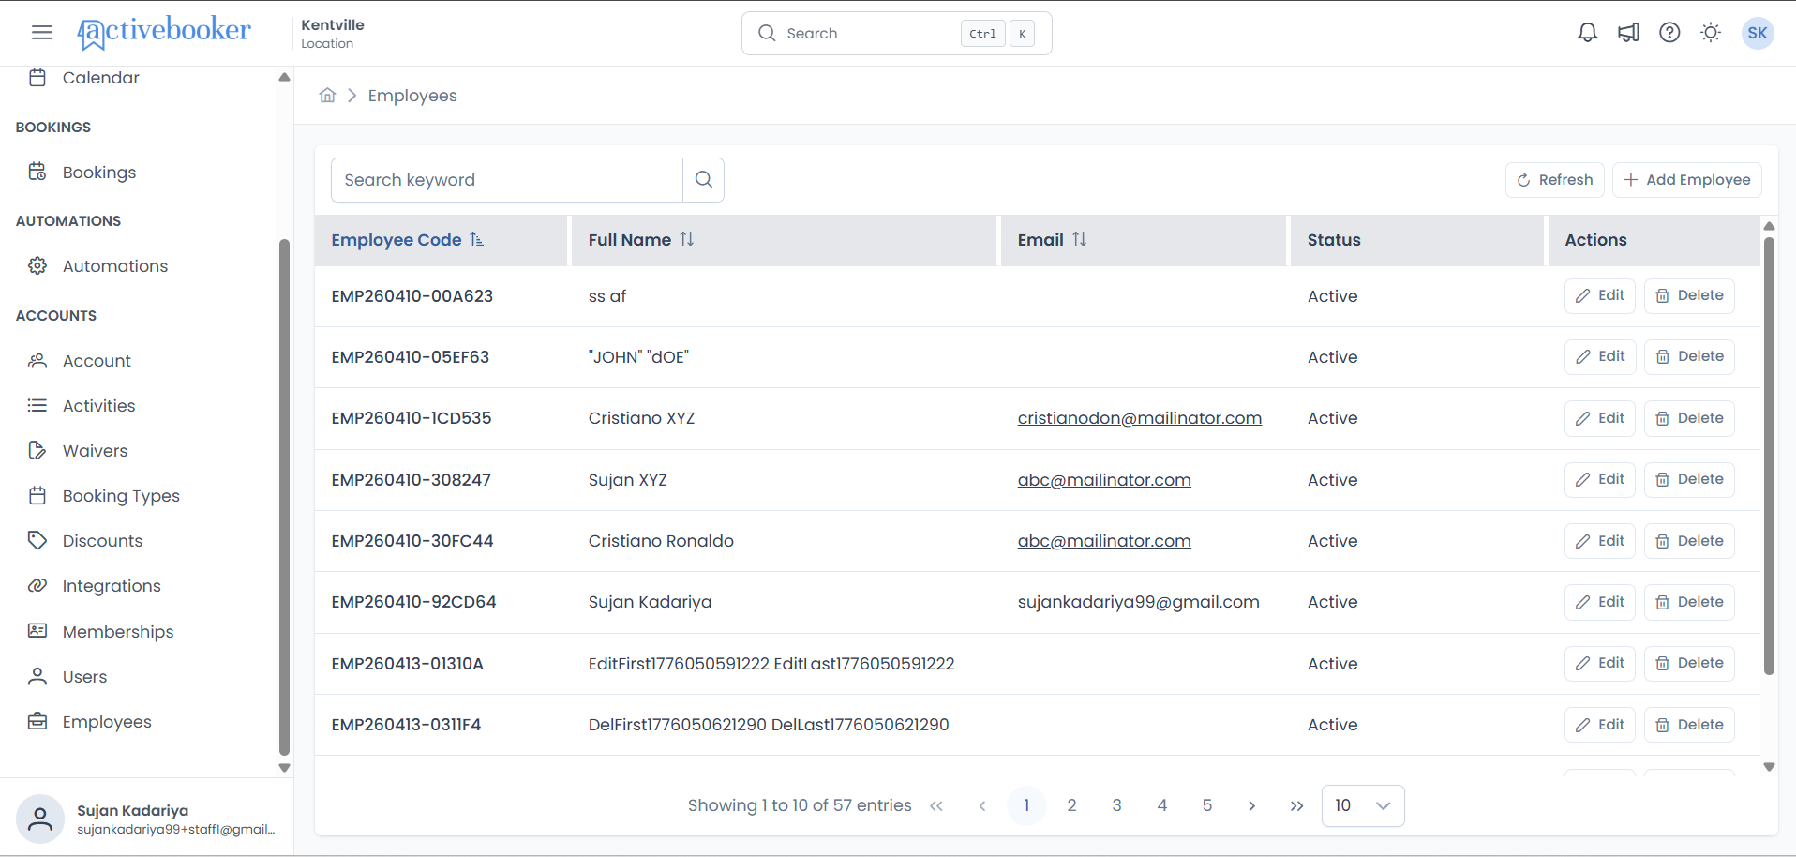1796x857 pixels.
Task: Delete Cristiano XYZ employee
Action: coord(1689,418)
